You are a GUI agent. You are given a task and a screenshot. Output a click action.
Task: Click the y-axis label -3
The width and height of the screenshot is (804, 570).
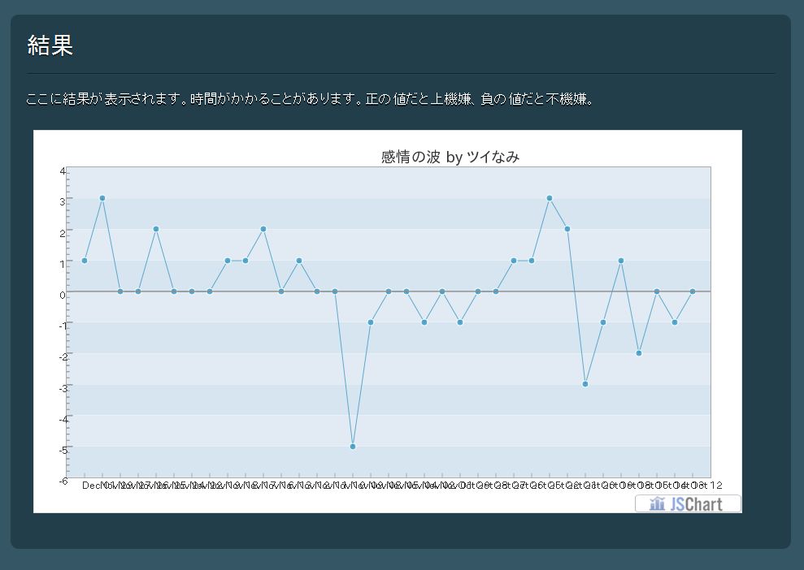[63, 388]
